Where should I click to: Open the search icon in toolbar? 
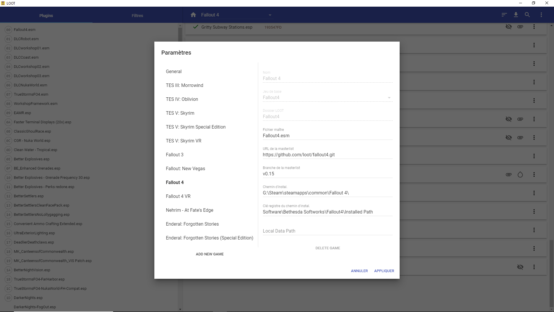click(527, 15)
